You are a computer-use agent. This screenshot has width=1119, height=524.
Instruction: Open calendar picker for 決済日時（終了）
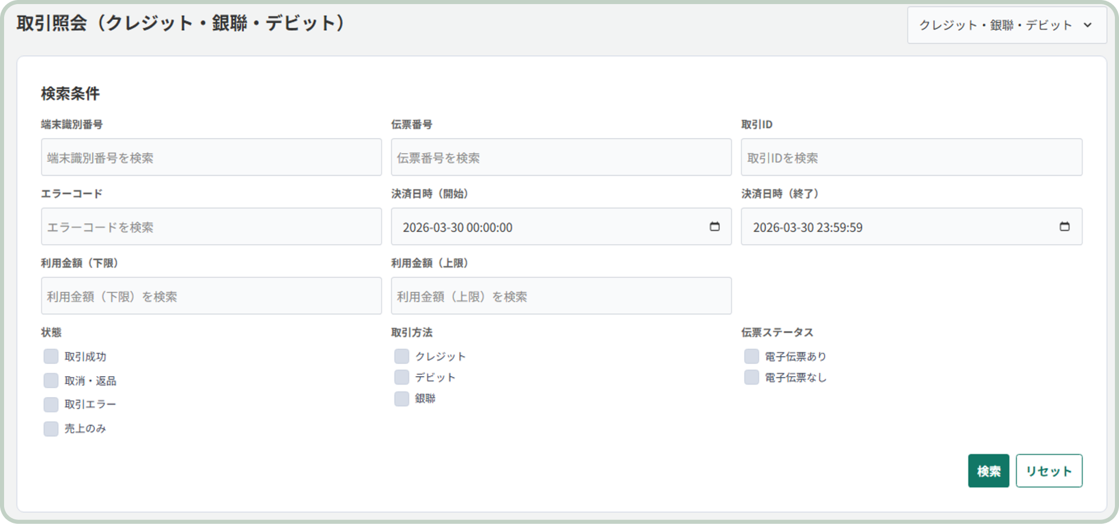click(x=1064, y=226)
